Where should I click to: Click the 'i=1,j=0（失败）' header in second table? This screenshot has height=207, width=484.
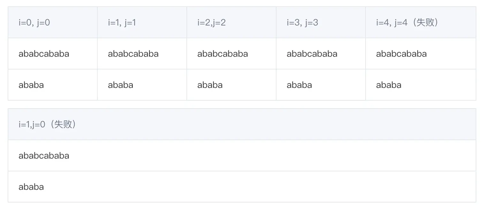tap(242, 125)
